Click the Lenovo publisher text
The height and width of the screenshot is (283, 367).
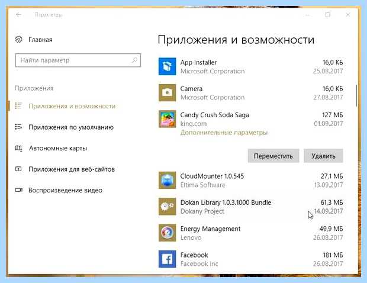pos(191,237)
